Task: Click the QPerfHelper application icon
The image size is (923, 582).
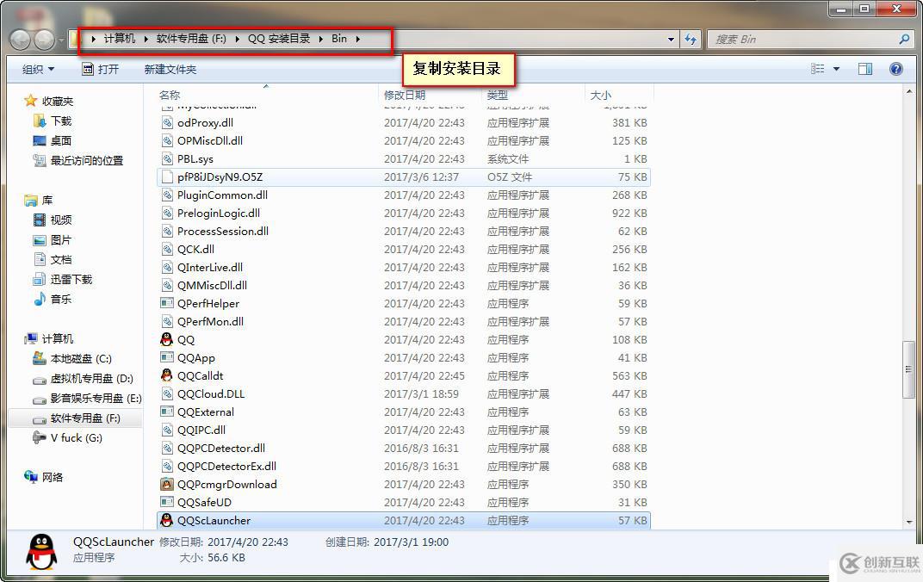Action: [167, 304]
